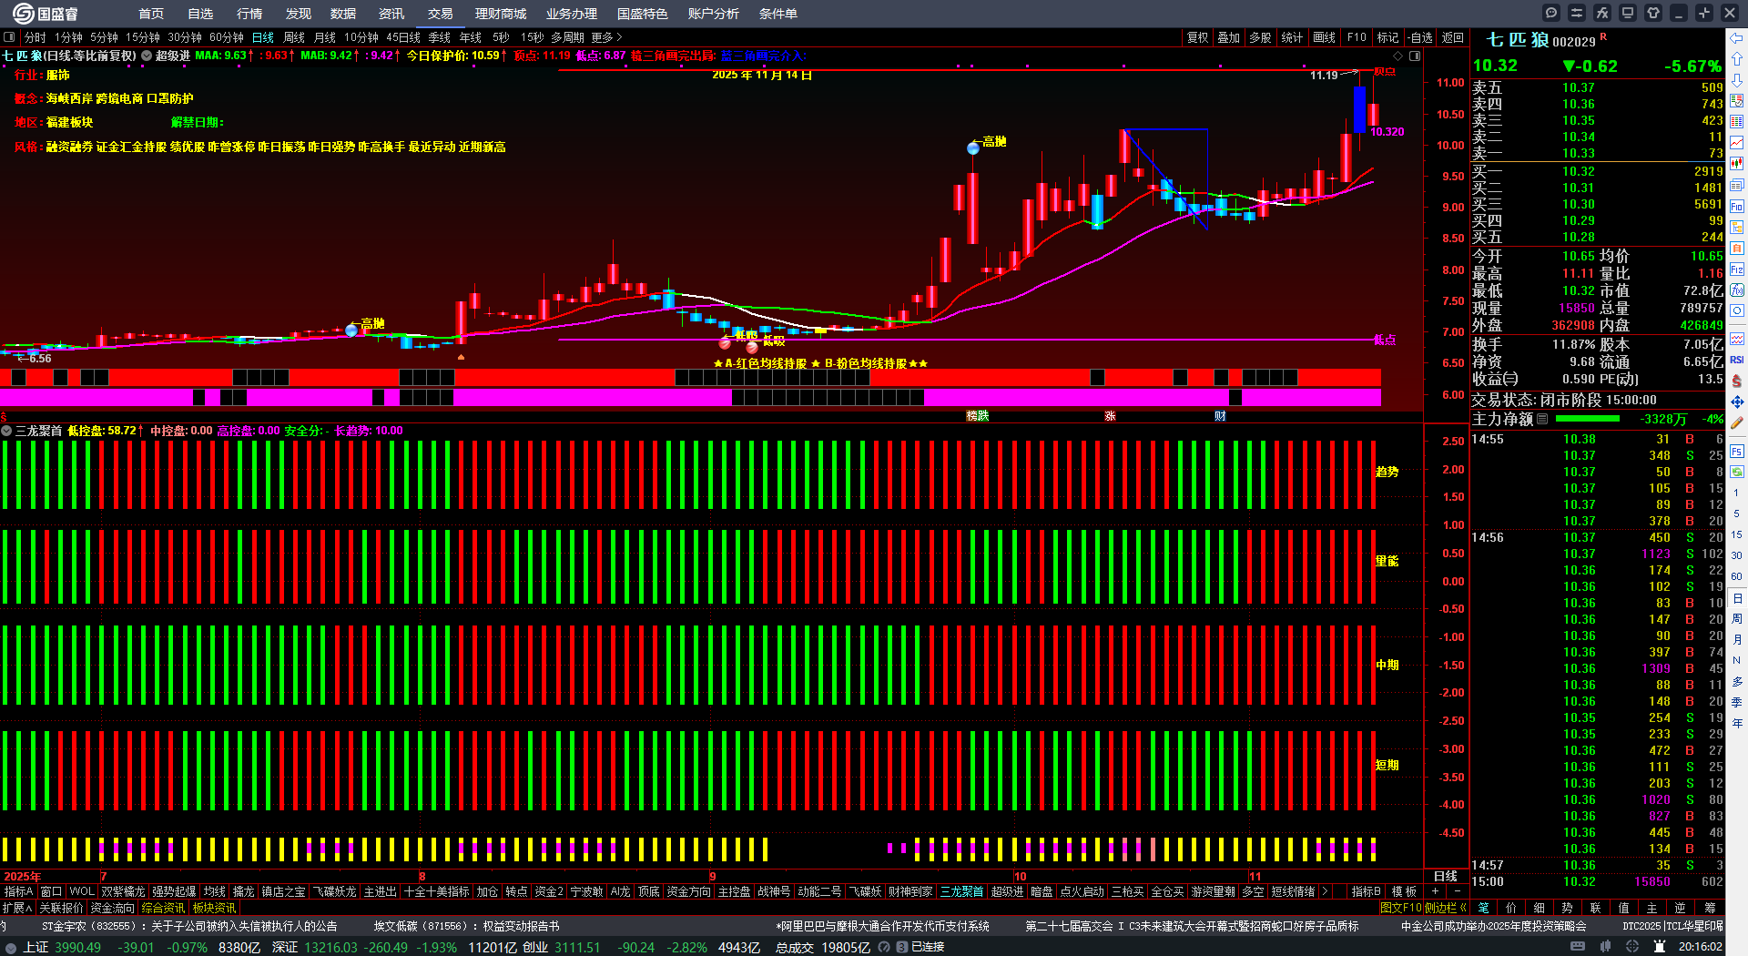Open the 综合资讯 tab link
1748x956 pixels.
163,908
